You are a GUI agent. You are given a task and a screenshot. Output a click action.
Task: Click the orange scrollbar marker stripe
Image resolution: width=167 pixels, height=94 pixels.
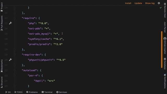pyautogui.click(x=162, y=50)
